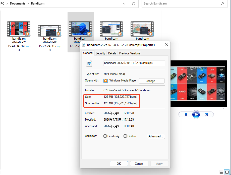Click Change... to pick another app
231x175 pixels.
(x=152, y=81)
